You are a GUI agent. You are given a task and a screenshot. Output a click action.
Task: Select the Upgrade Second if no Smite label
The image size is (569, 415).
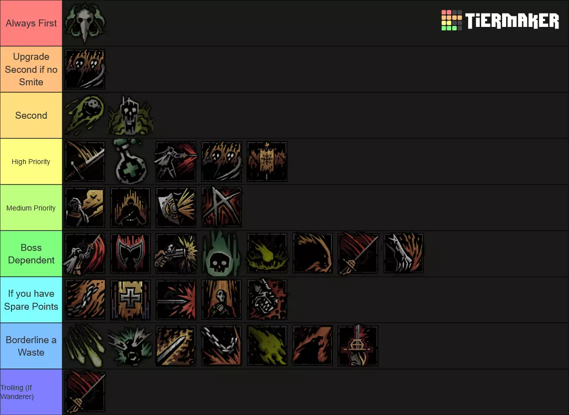pos(31,69)
